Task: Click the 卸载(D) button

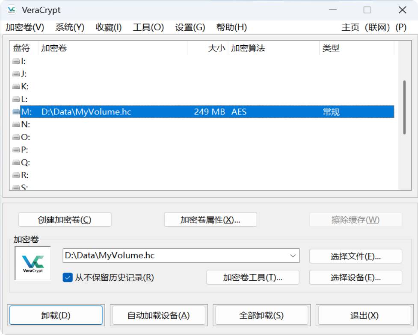Action: click(x=56, y=315)
